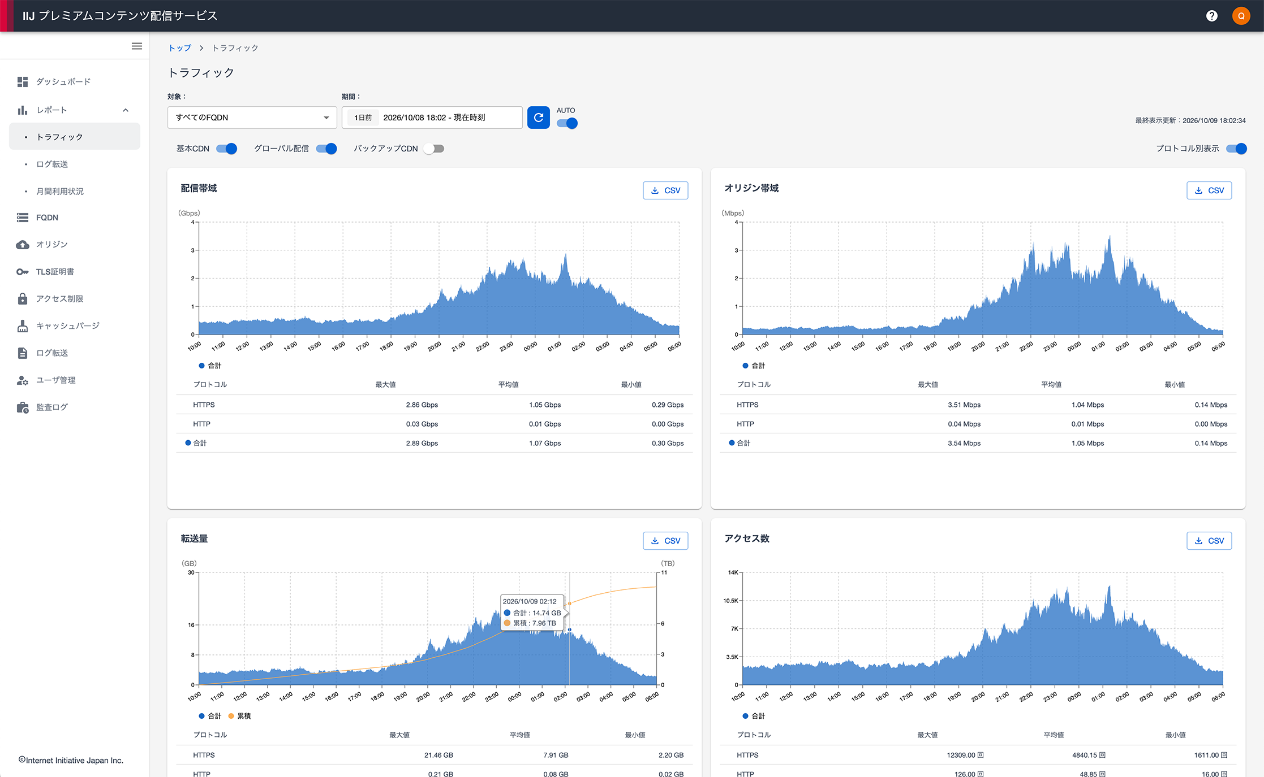1264x777 pixels.
Task: Click the 1.07 Gbps total average value
Action: tap(545, 443)
